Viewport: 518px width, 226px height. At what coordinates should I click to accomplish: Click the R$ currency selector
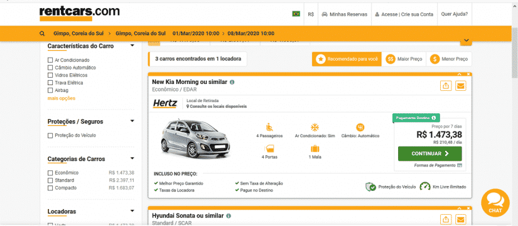pyautogui.click(x=311, y=14)
